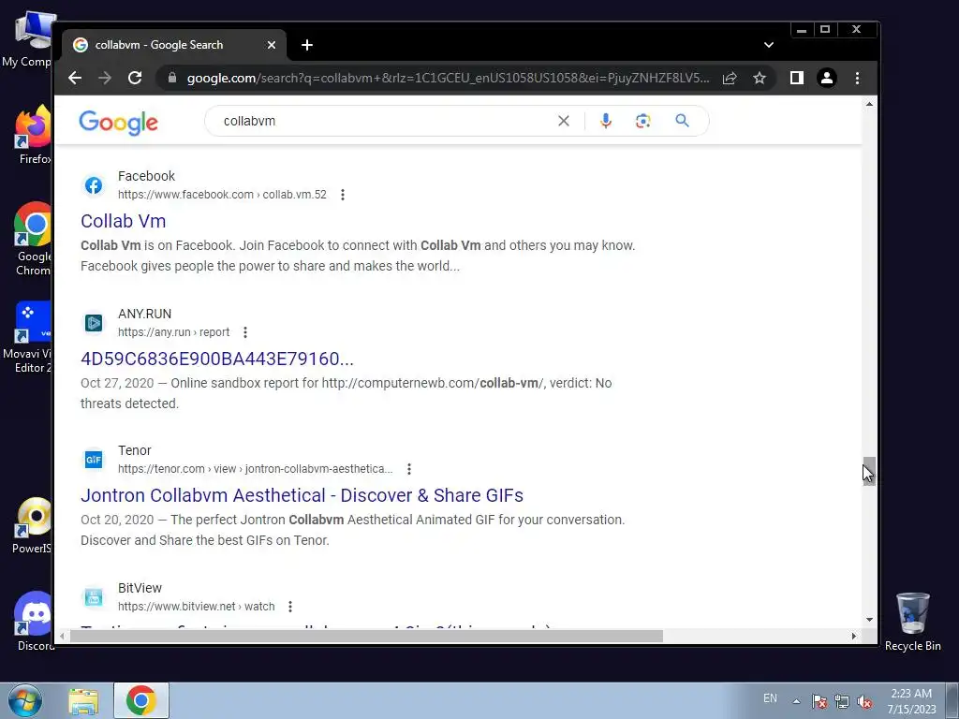The image size is (959, 719).
Task: Open EN language indicator in tray
Action: (x=770, y=698)
